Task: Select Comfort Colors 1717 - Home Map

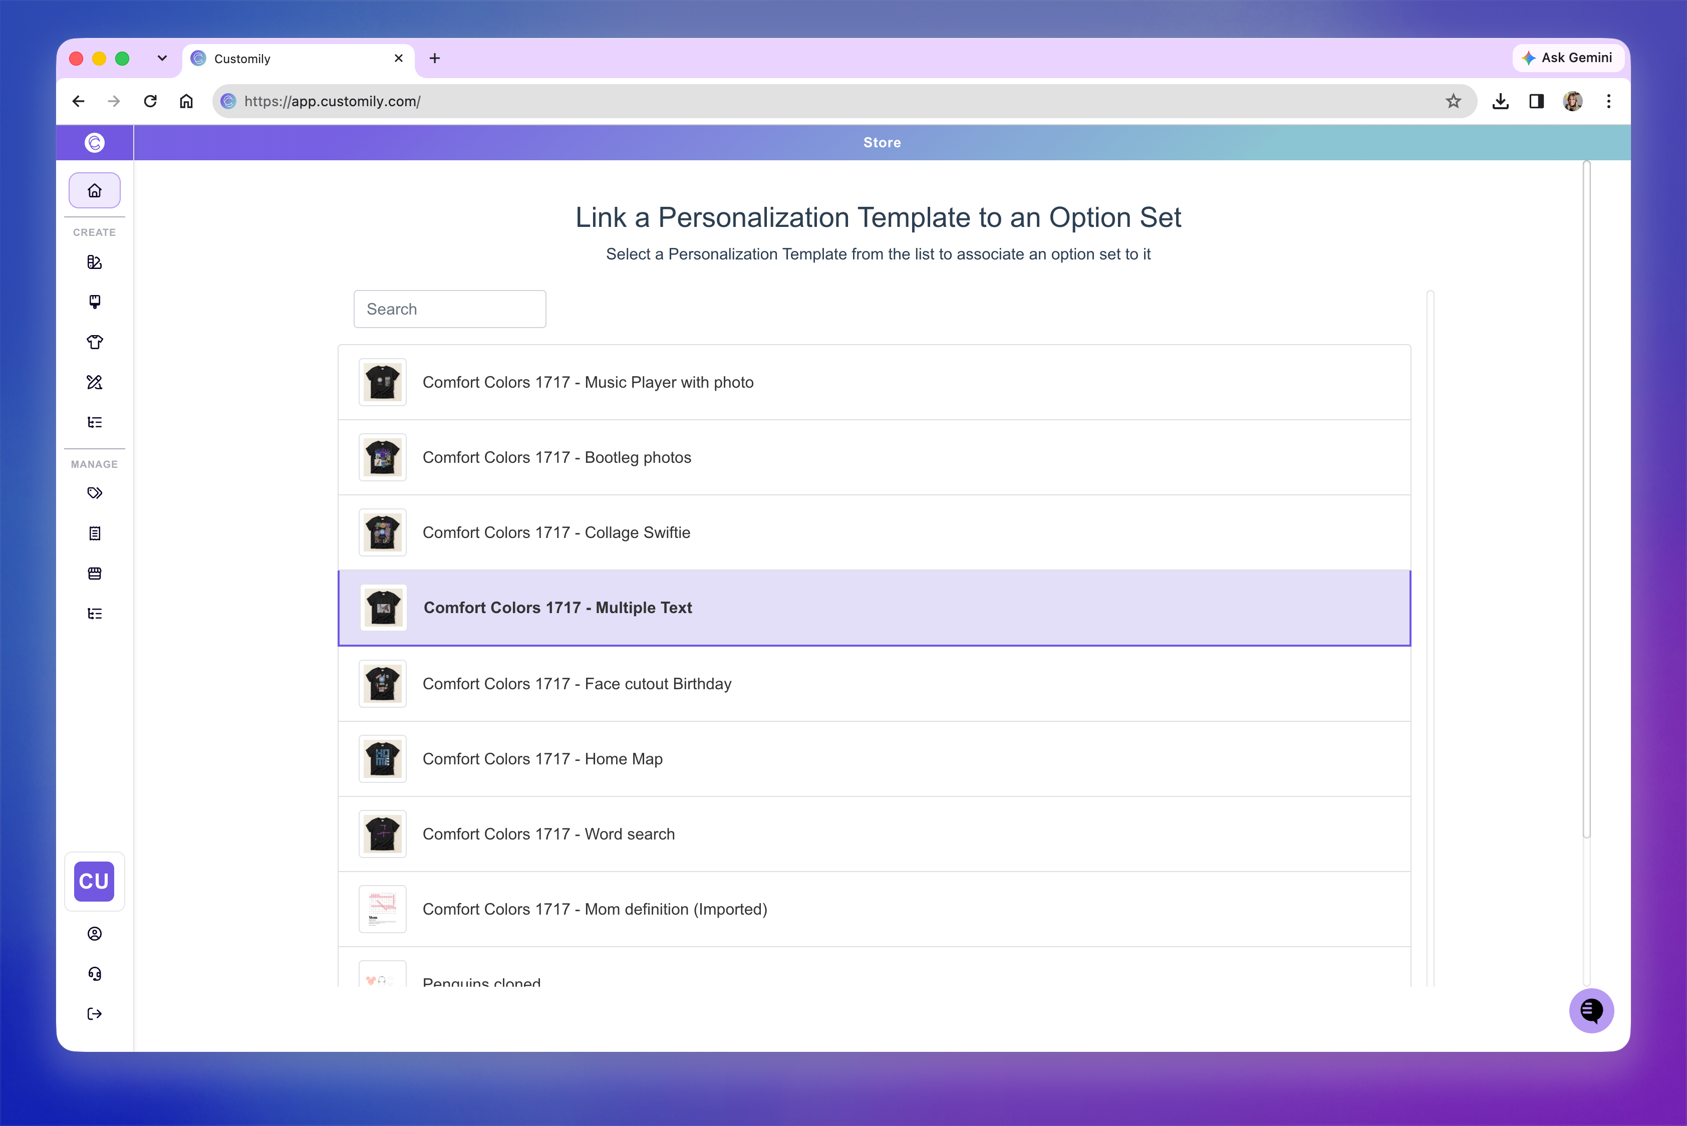Action: click(874, 759)
